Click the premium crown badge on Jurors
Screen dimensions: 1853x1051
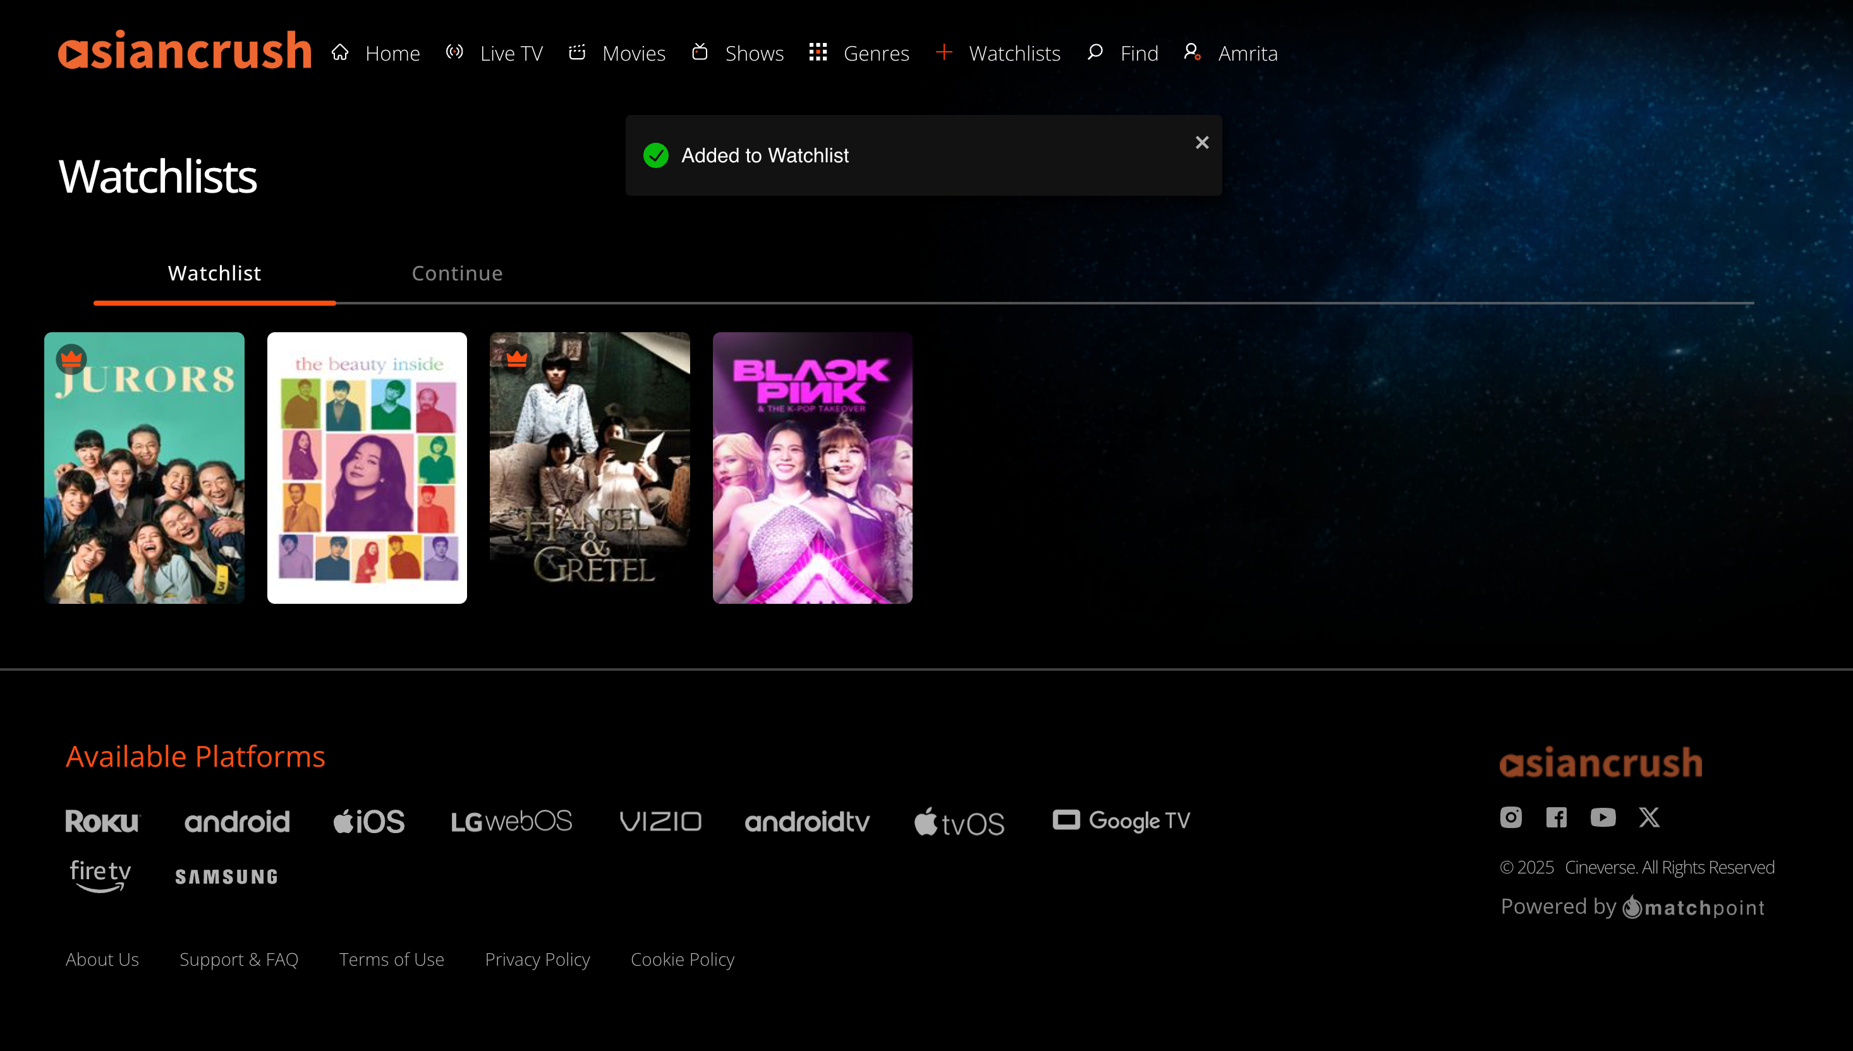71,359
